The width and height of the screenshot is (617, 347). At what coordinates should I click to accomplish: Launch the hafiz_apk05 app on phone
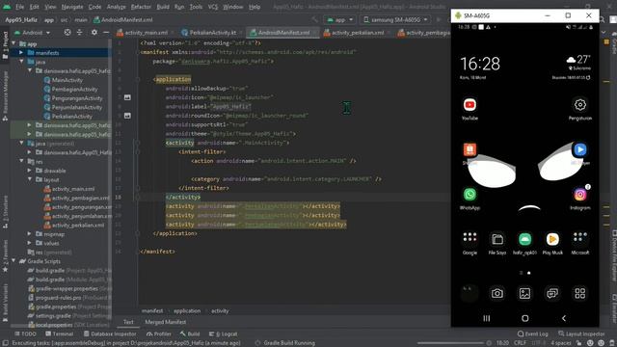(x=524, y=239)
